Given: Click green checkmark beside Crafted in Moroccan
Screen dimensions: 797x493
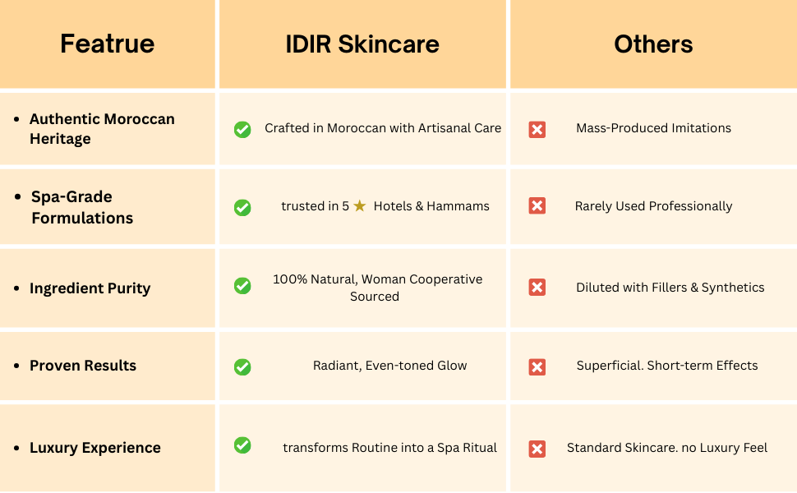Looking at the screenshot, I should pos(242,129).
